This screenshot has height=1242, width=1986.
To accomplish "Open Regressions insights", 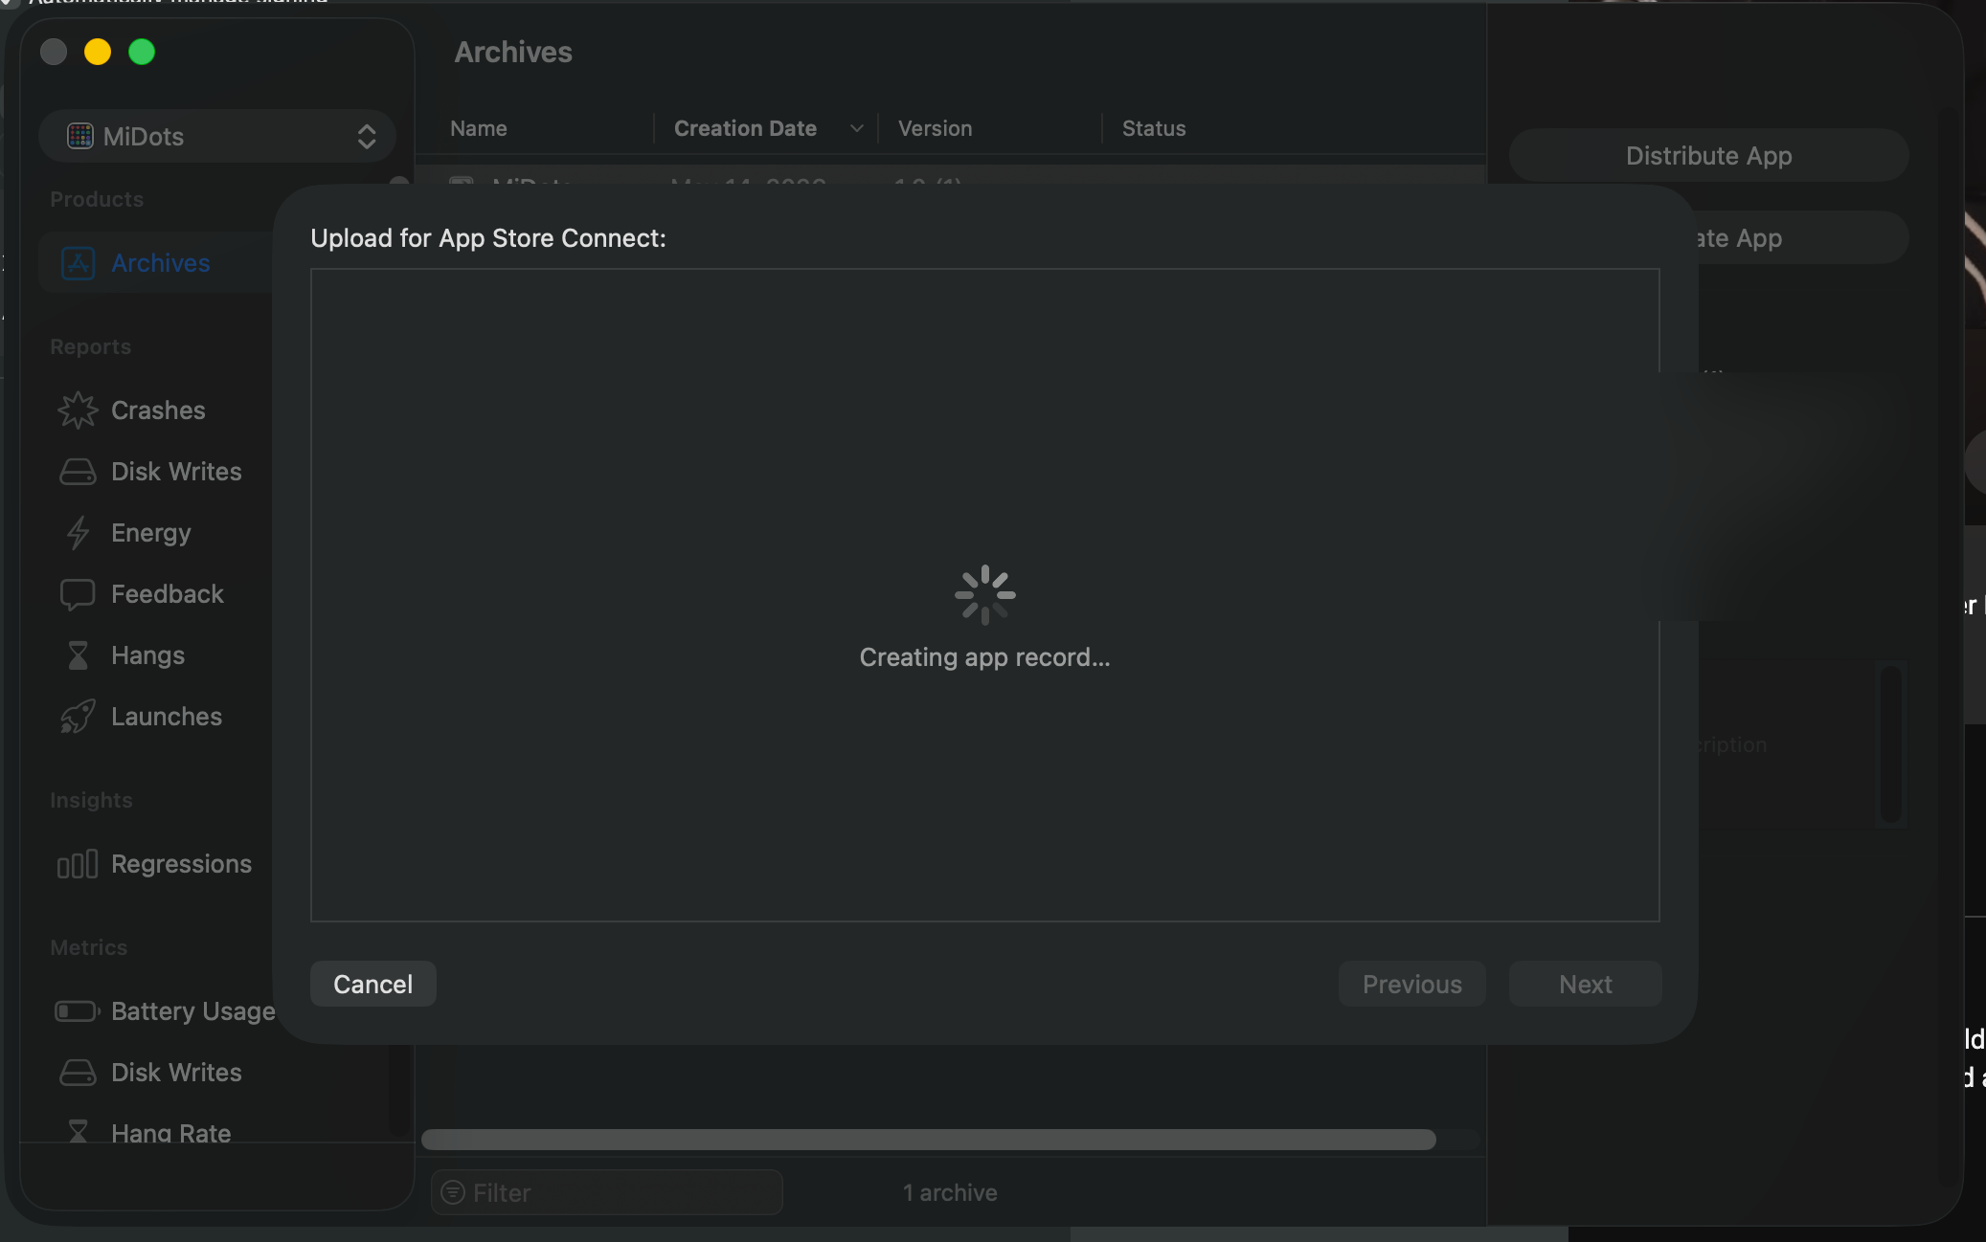I will pos(181,864).
